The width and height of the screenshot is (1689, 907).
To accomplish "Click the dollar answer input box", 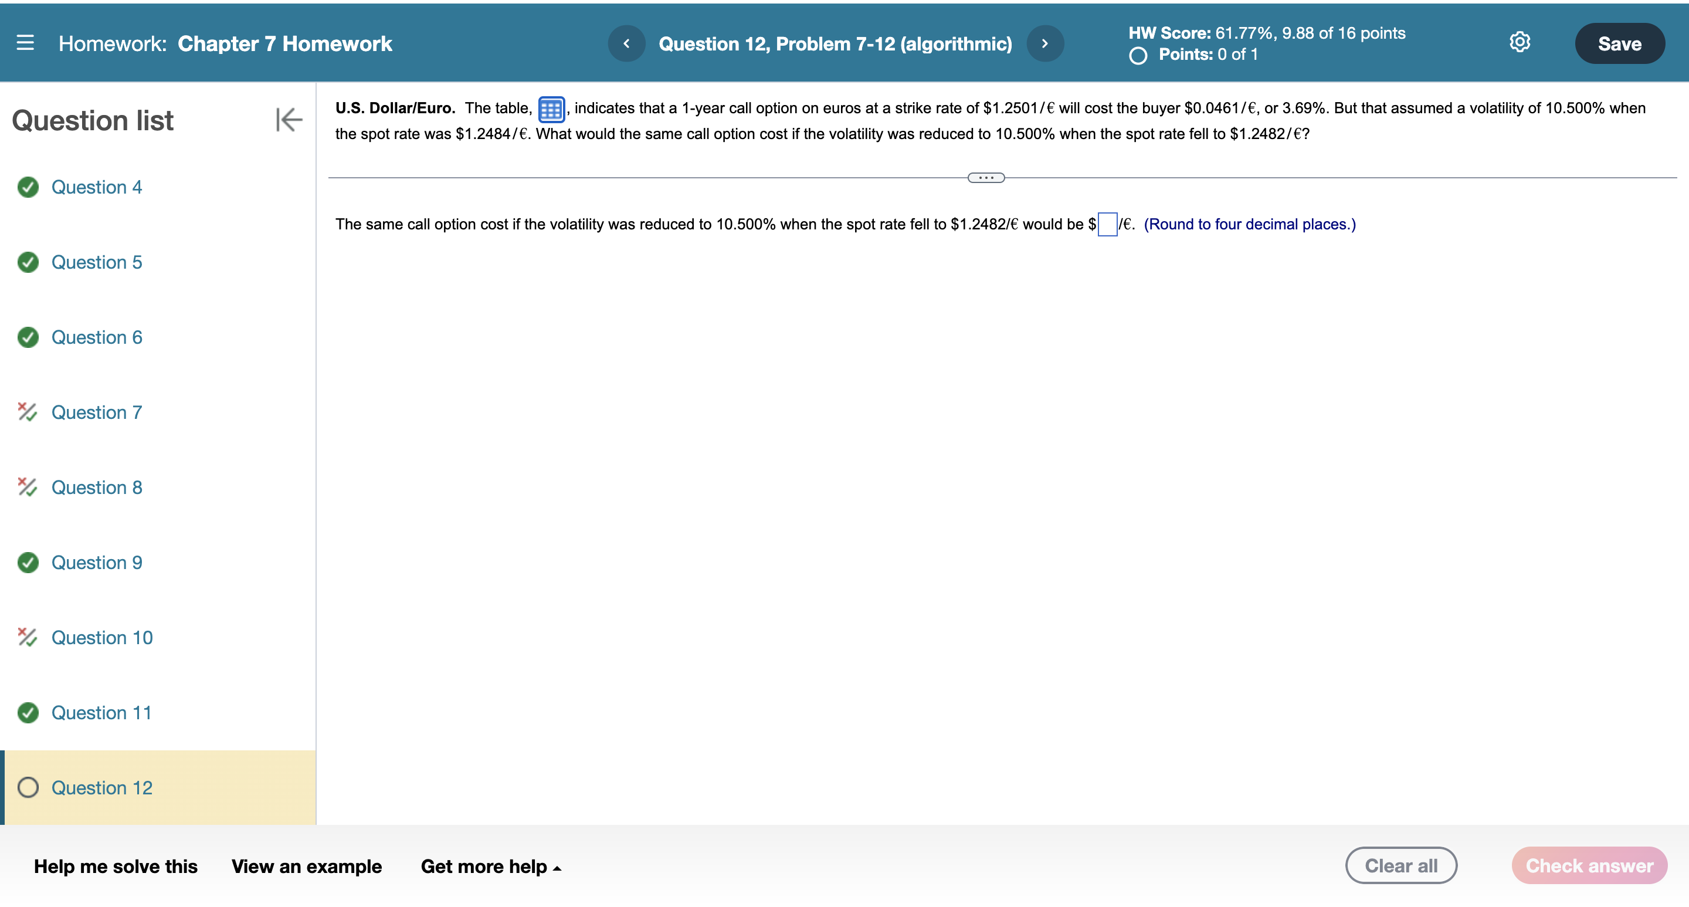I will (x=1107, y=224).
